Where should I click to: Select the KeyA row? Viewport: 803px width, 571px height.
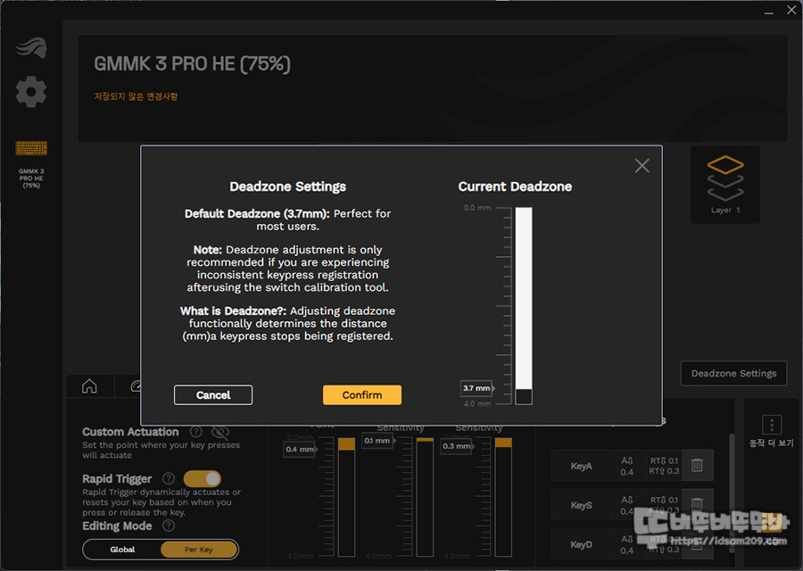[x=632, y=466]
